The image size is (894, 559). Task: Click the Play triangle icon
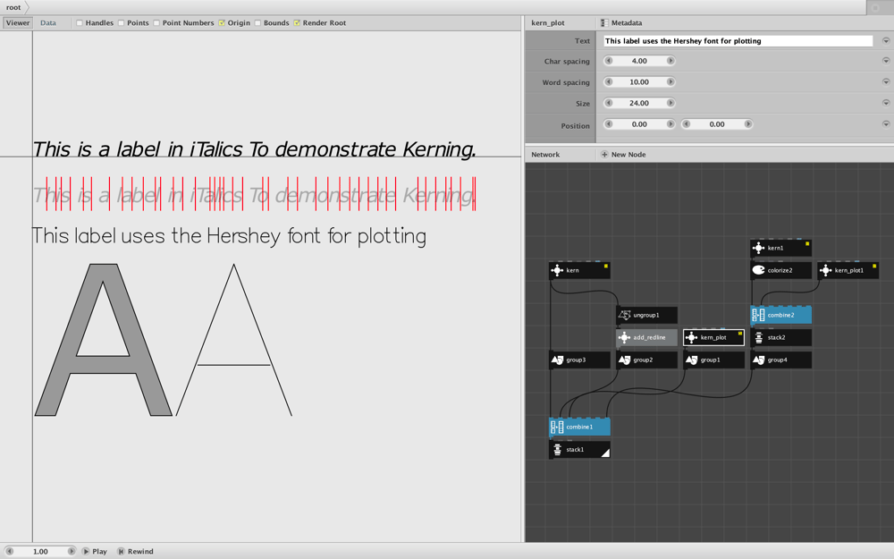click(86, 552)
